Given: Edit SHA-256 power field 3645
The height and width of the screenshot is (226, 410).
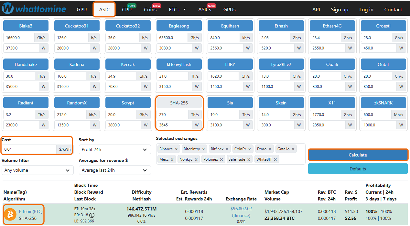Looking at the screenshot, I should (x=175, y=125).
